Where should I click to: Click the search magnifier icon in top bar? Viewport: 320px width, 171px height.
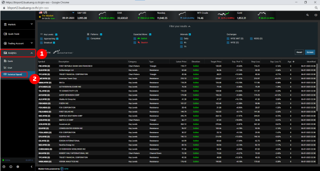[x=307, y=15]
